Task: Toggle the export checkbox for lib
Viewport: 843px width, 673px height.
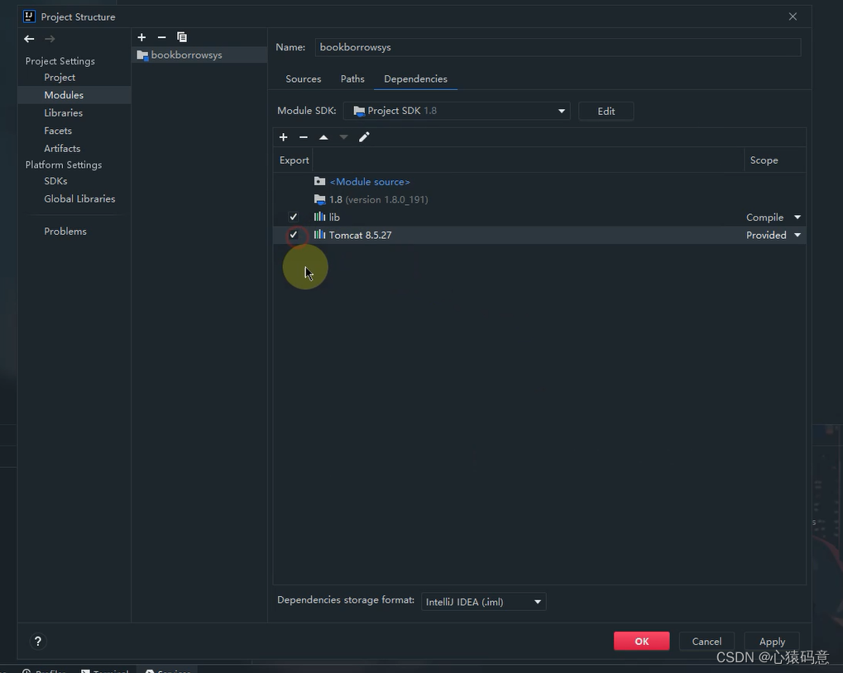Action: [x=293, y=217]
